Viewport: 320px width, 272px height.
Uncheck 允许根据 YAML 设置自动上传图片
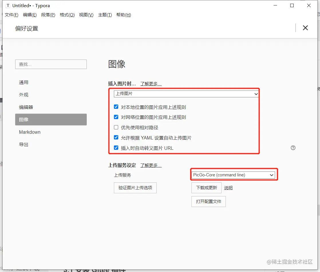[x=116, y=137]
